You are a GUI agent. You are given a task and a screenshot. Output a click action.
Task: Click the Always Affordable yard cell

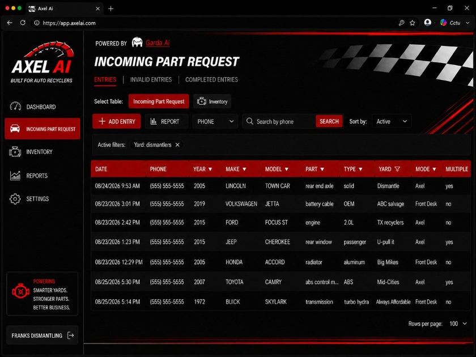pyautogui.click(x=393, y=301)
